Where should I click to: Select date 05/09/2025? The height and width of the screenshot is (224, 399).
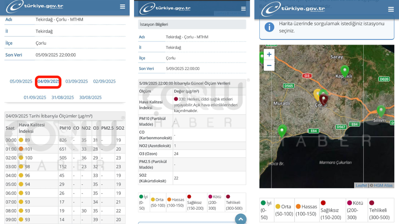[21, 81]
